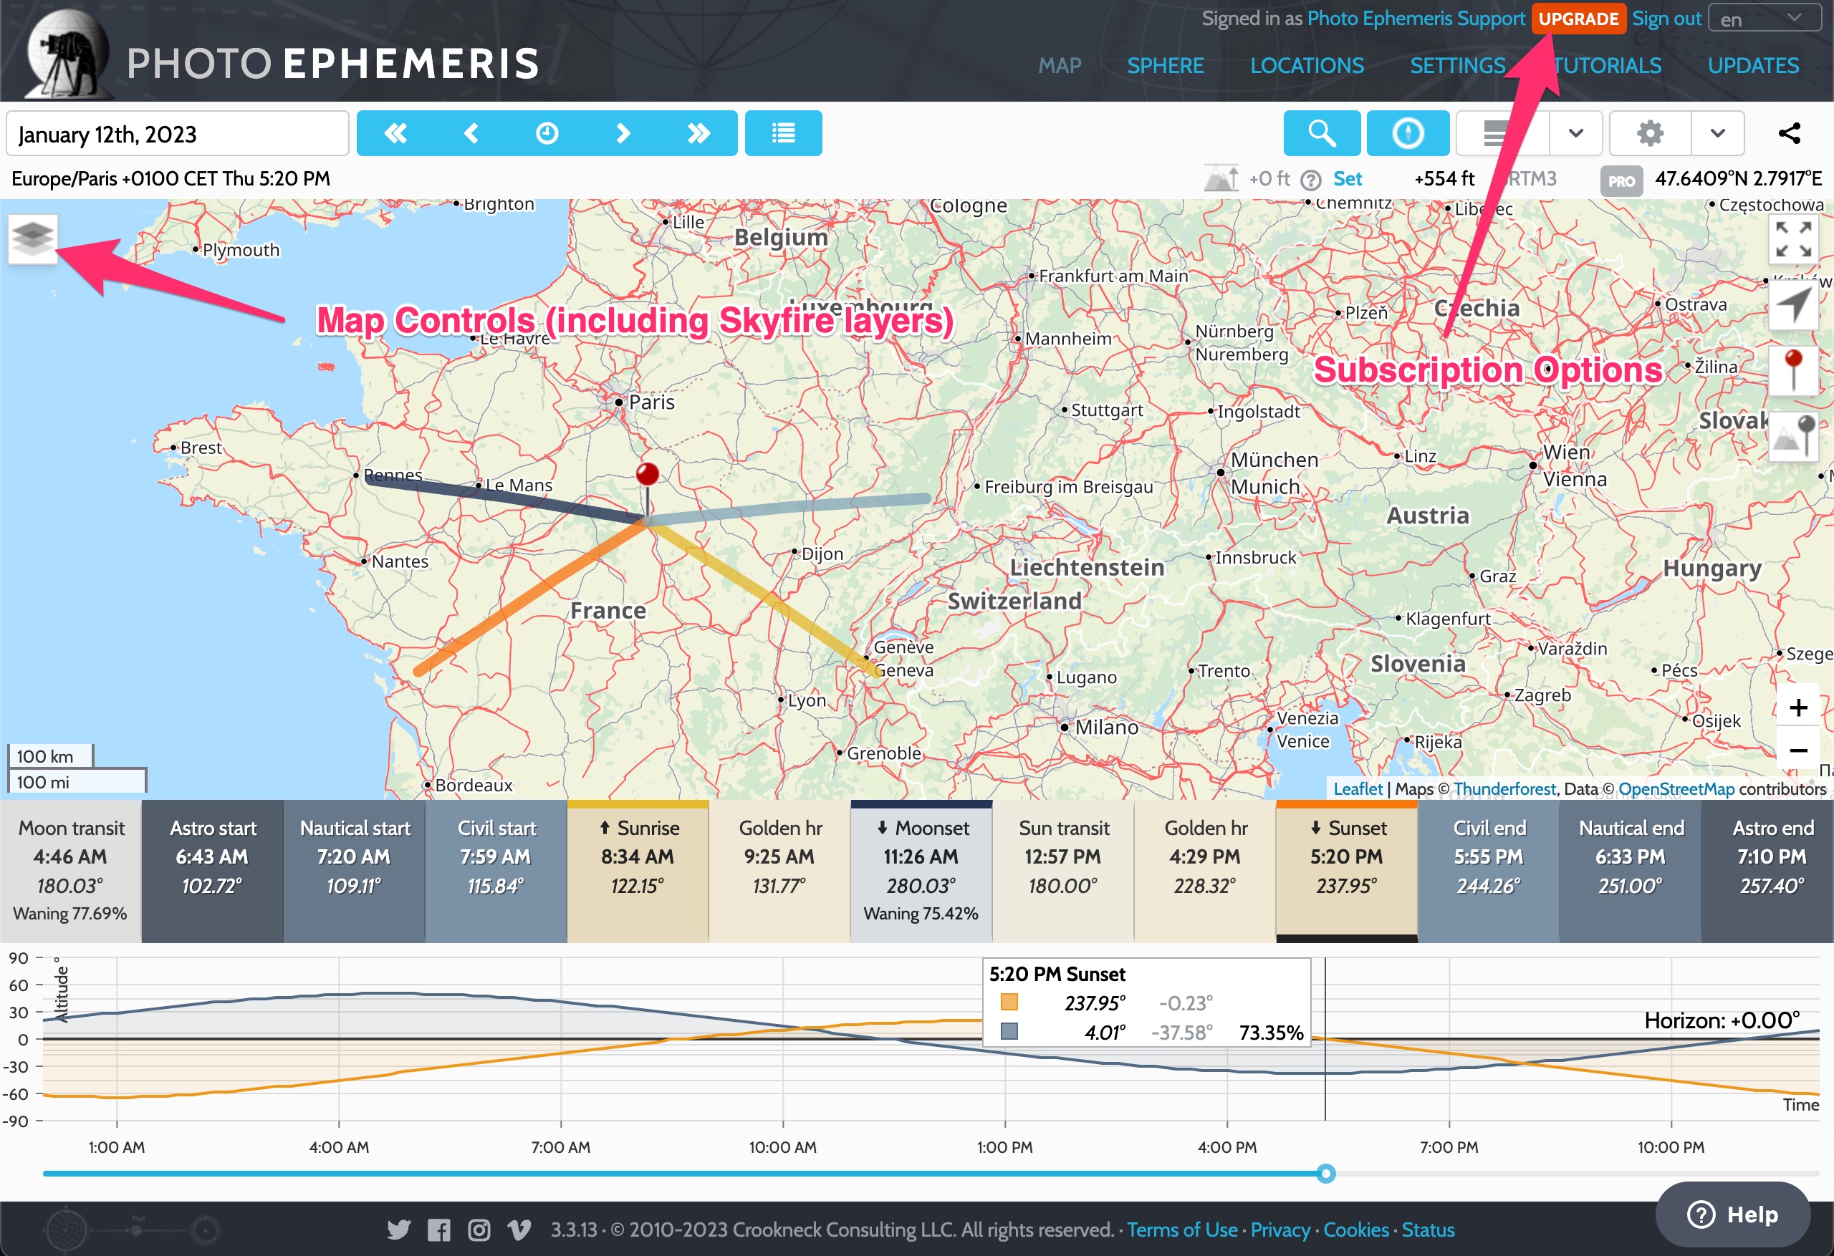This screenshot has width=1834, height=1256.
Task: Reset to current time clock button
Action: 547,133
